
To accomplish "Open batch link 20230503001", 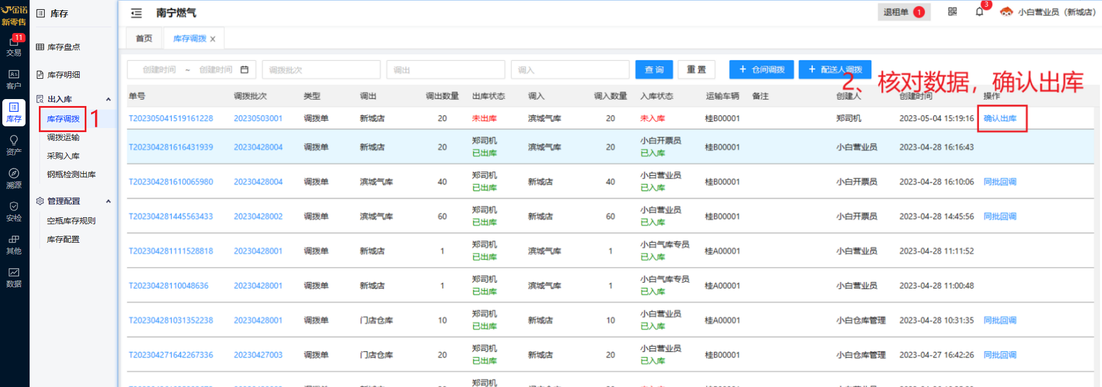I will click(258, 118).
